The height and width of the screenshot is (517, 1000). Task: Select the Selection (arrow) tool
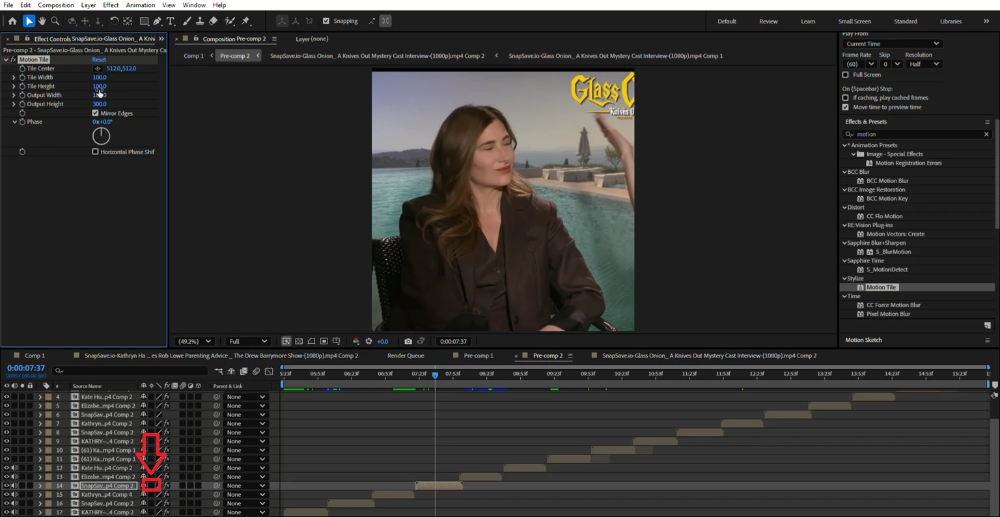pos(29,21)
